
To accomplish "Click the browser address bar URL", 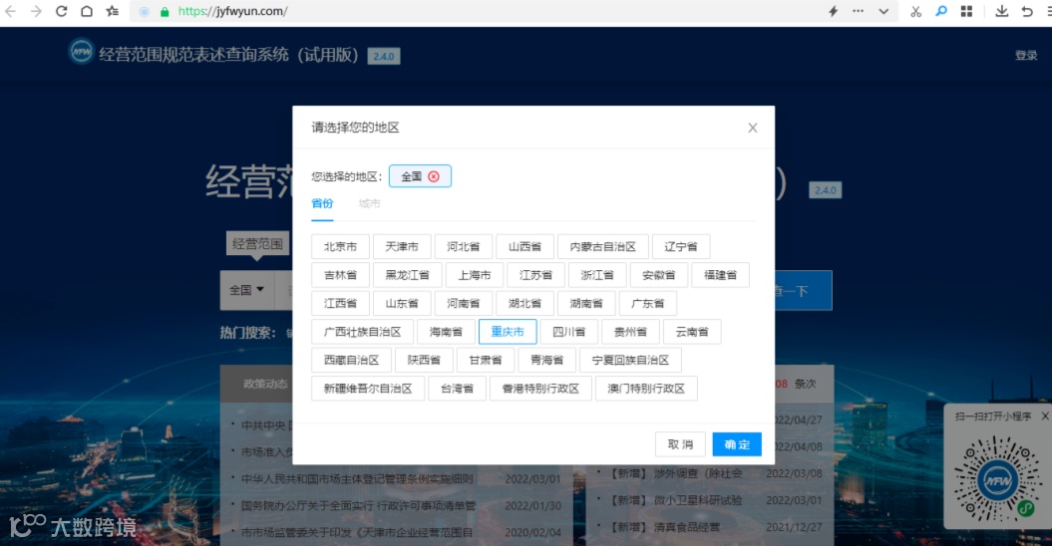I will pos(232,11).
